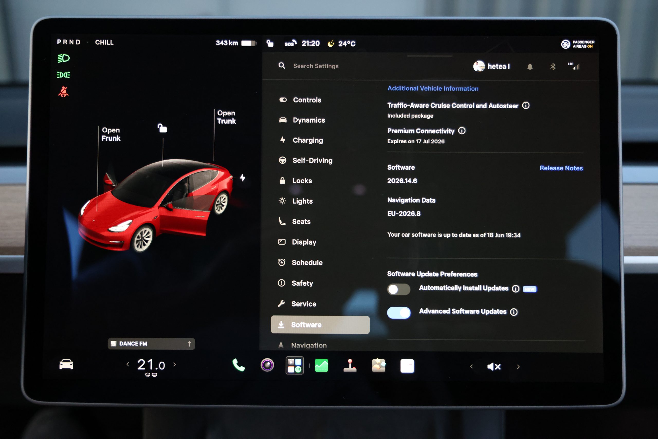This screenshot has height=439, width=658.
Task: Tap the lock icon in status bar
Action: point(270,43)
